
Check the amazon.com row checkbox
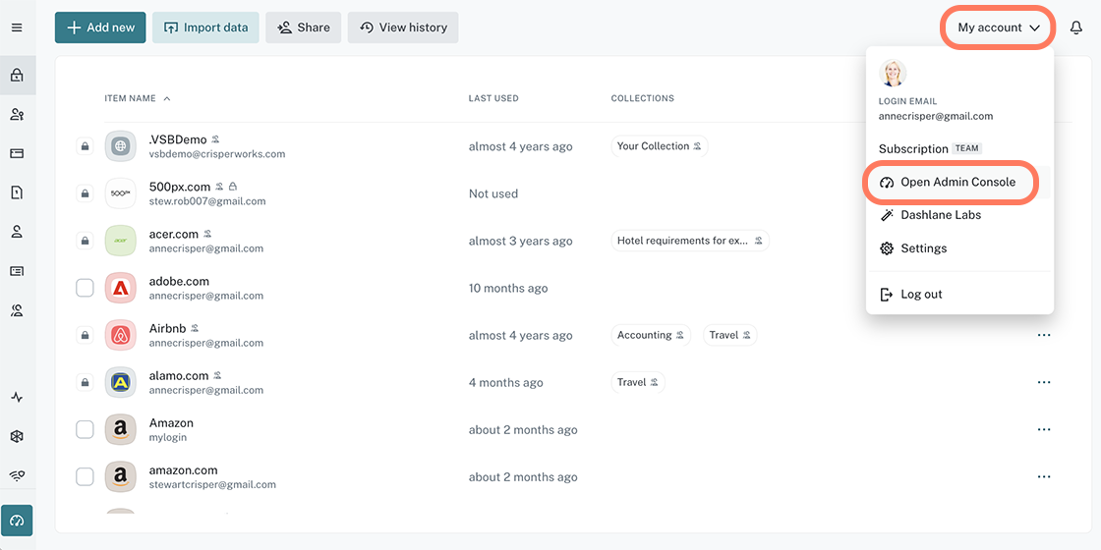point(86,477)
